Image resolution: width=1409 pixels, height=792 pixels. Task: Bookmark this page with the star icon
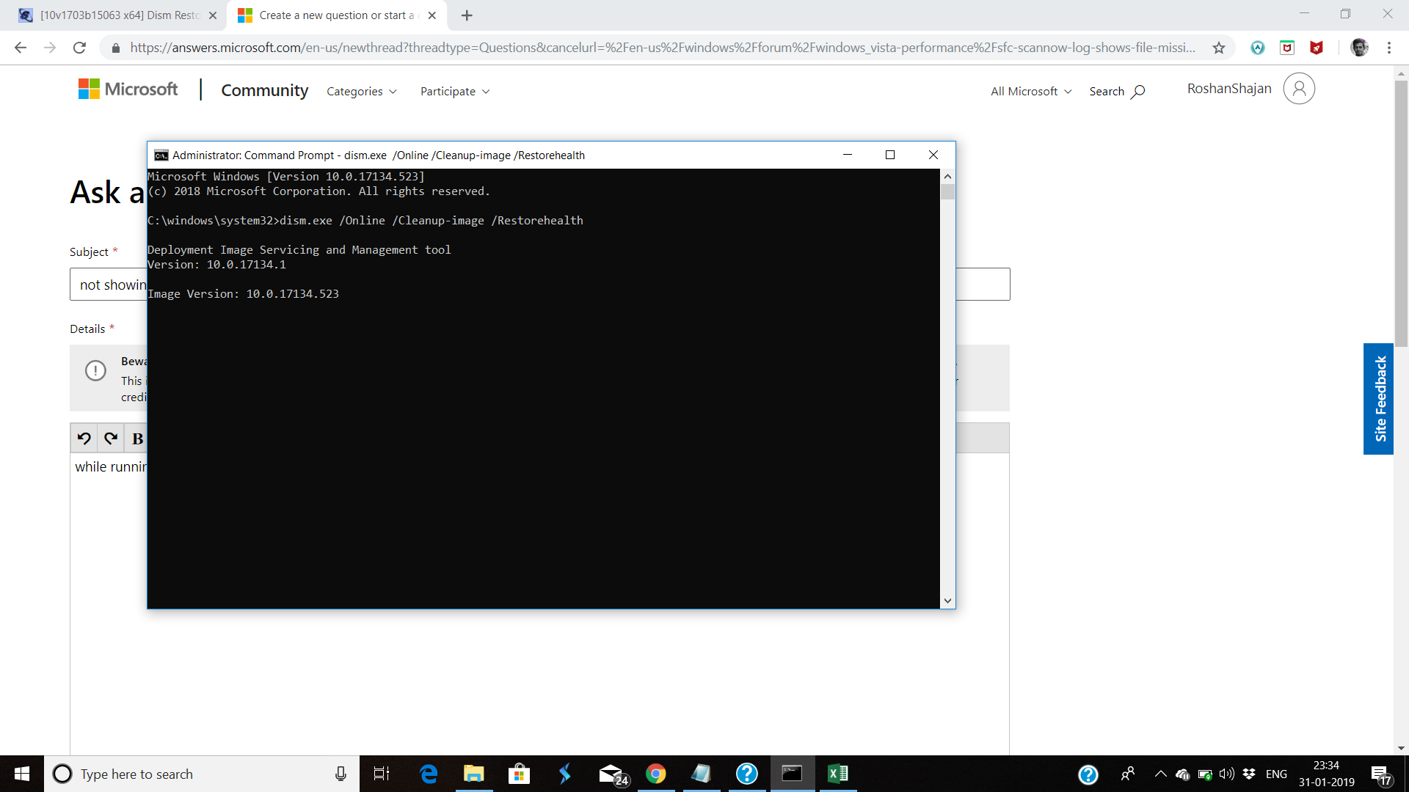[1218, 48]
